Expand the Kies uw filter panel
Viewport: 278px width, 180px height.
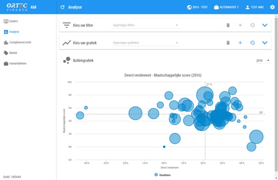pos(265,25)
